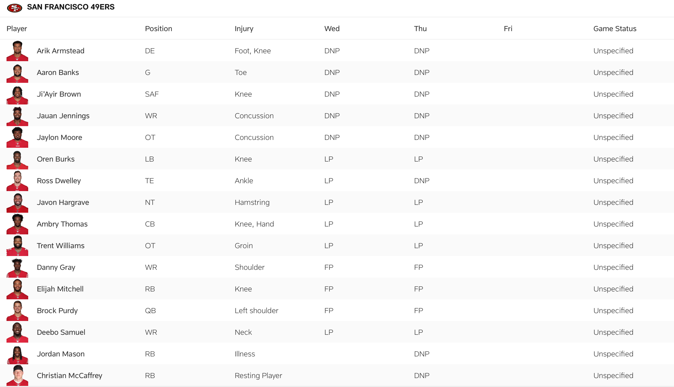Click Trent Williams' headshot picture
Image resolution: width=674 pixels, height=387 pixels.
(x=17, y=246)
